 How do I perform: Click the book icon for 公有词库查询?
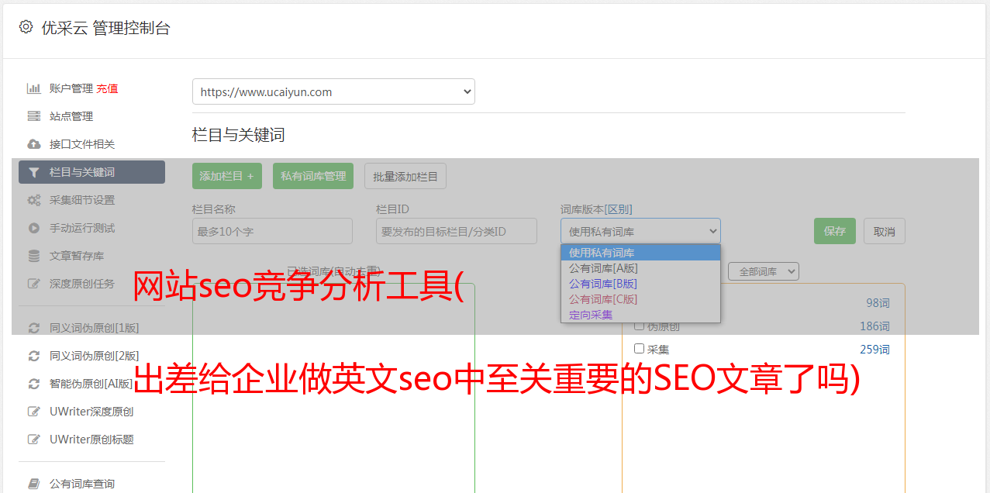tap(33, 484)
